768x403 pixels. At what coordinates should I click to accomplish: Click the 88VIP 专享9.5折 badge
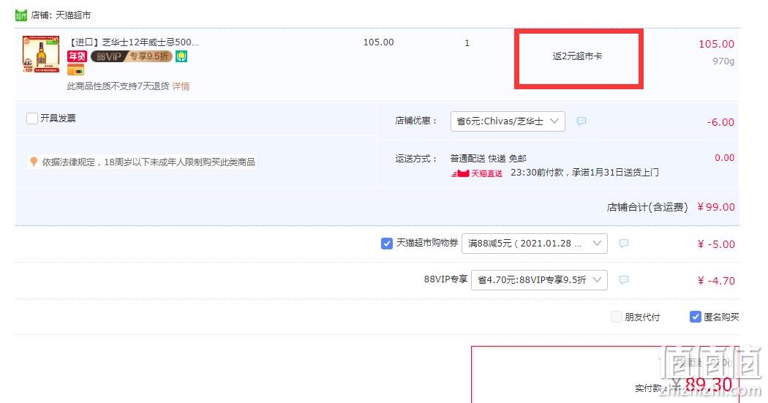click(131, 56)
